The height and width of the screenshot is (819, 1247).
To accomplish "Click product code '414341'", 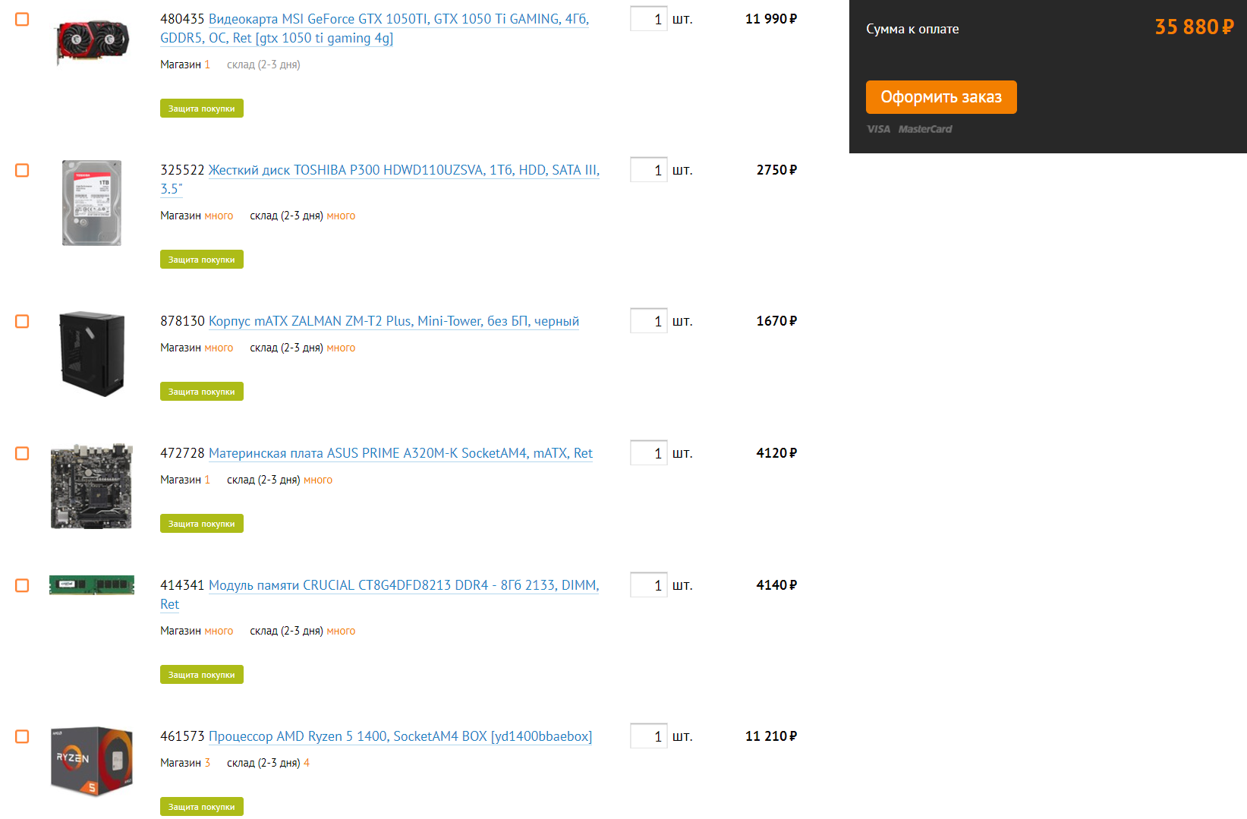I will pyautogui.click(x=182, y=585).
